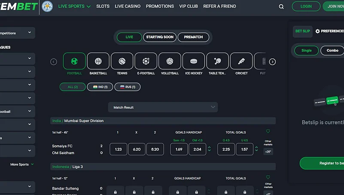Image resolution: width=344 pixels, height=195 pixels.
Task: Click the JOIN NOW button
Action: (x=333, y=6)
